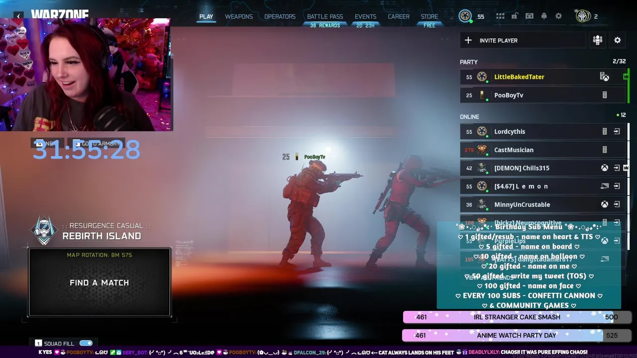Open settings gear in top bar

tap(558, 16)
